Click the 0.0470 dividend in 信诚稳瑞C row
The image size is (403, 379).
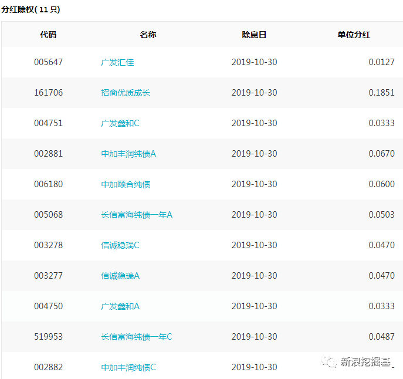(382, 245)
